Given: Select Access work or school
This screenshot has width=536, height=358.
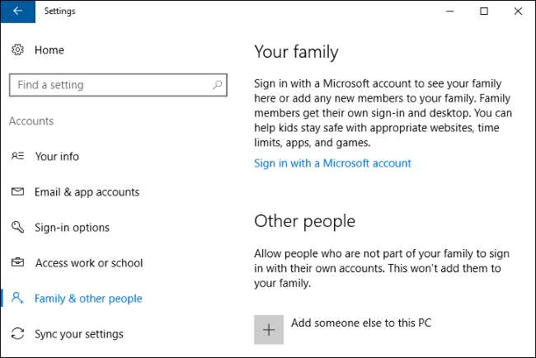Looking at the screenshot, I should tap(88, 263).
